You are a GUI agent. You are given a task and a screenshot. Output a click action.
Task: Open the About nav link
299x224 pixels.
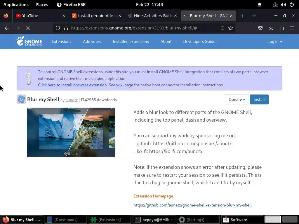click(x=166, y=41)
